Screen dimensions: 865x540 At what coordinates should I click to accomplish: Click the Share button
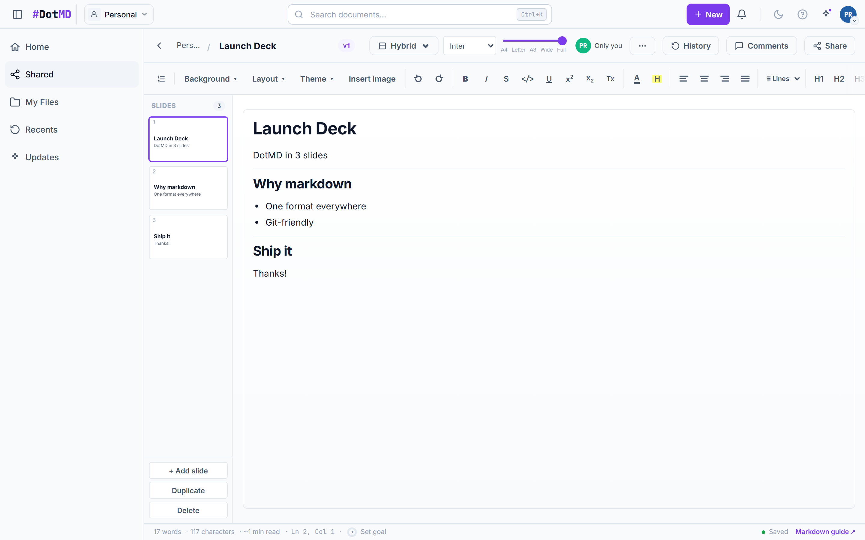[830, 46]
